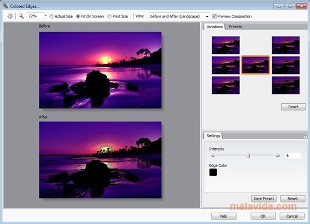Select the Actual Size radio button

click(x=51, y=16)
